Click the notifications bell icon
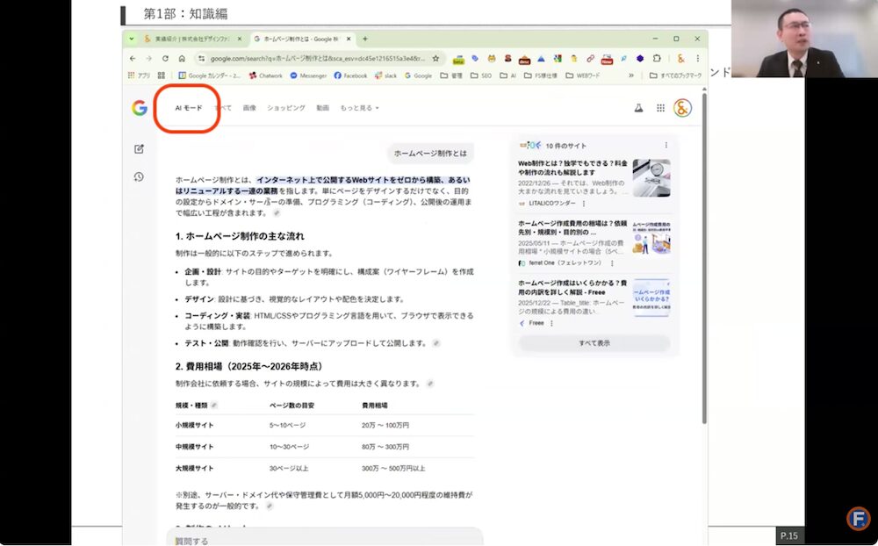 click(x=637, y=108)
